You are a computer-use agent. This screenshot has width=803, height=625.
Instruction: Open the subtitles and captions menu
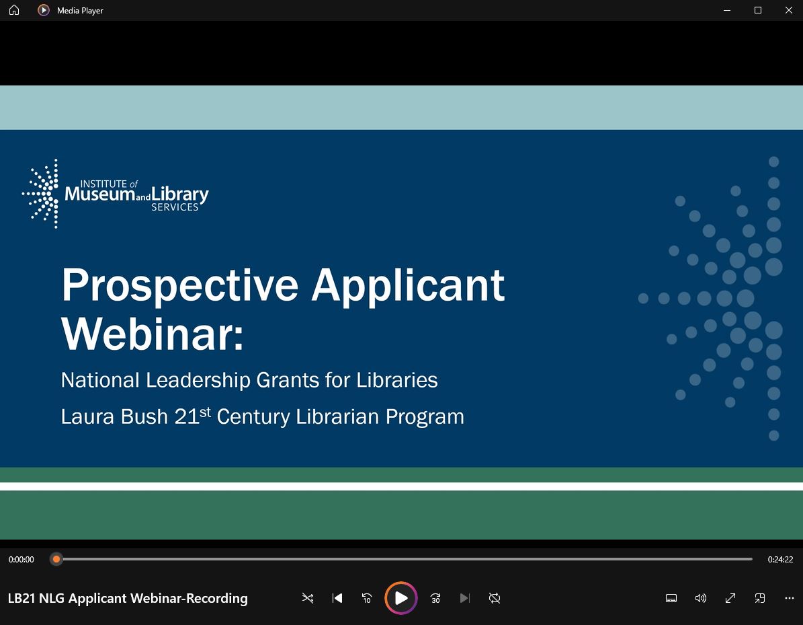(x=671, y=598)
